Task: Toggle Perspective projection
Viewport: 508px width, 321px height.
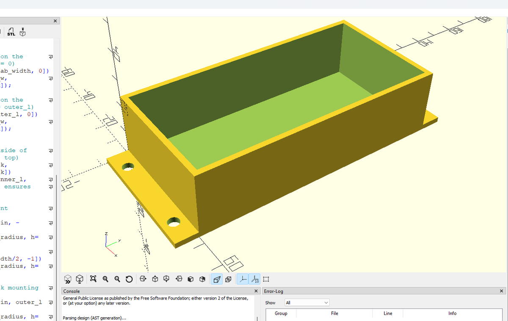Action: tap(217, 279)
